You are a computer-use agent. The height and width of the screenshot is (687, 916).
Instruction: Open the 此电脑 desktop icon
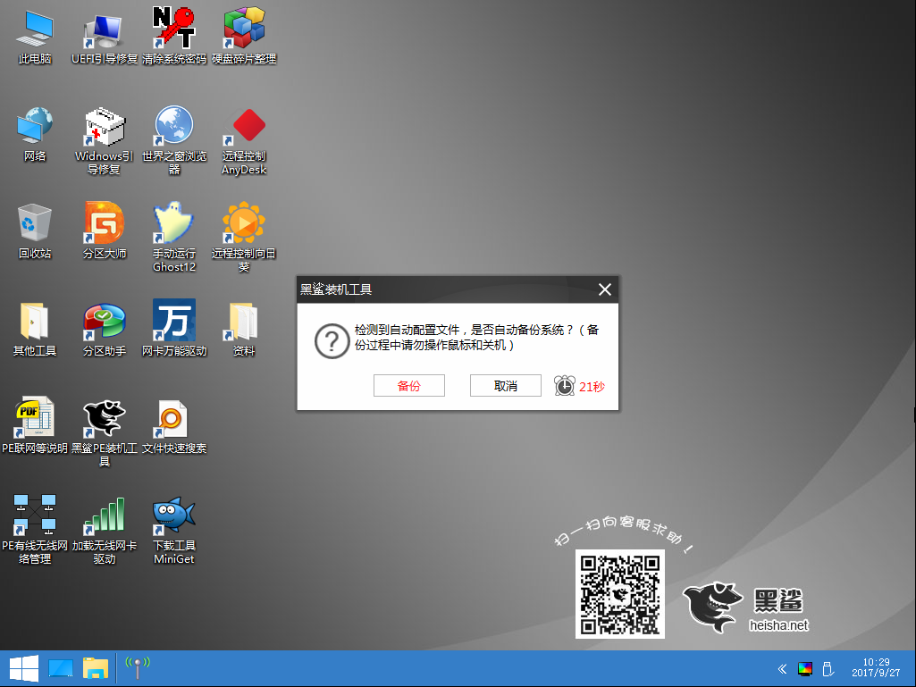point(35,29)
